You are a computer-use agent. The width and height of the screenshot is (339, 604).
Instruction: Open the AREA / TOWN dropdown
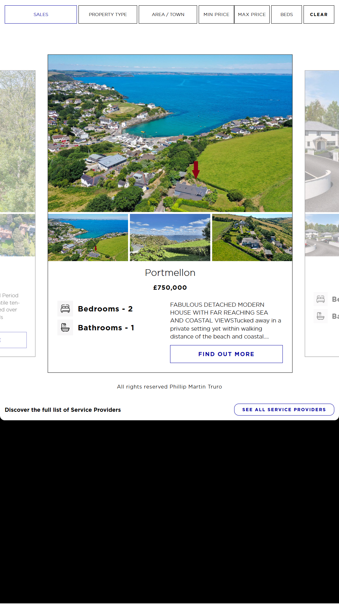(168, 14)
